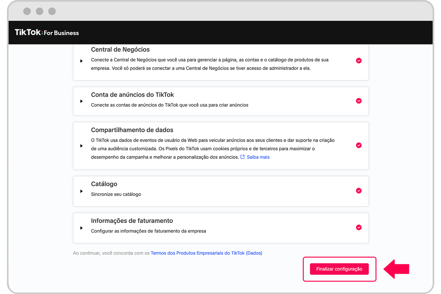The height and width of the screenshot is (294, 441).
Task: Click the Catálogo heading
Action: (104, 184)
